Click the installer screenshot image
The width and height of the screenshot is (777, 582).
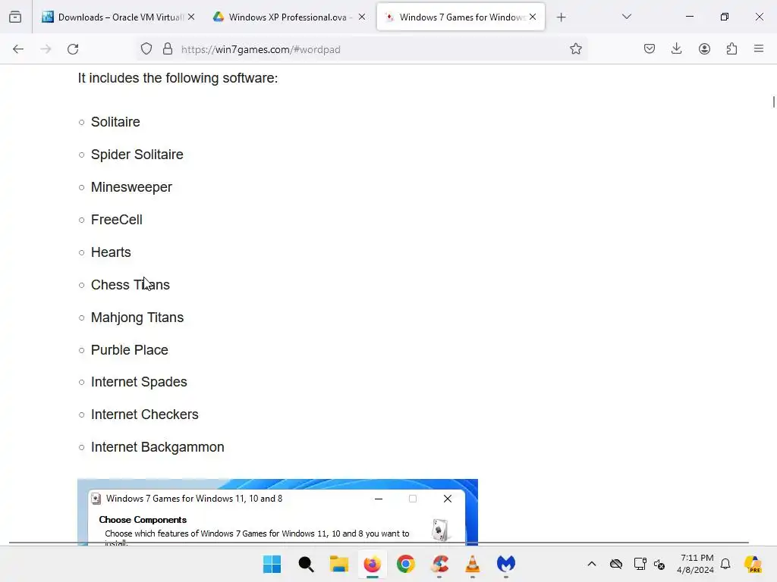pyautogui.click(x=278, y=512)
